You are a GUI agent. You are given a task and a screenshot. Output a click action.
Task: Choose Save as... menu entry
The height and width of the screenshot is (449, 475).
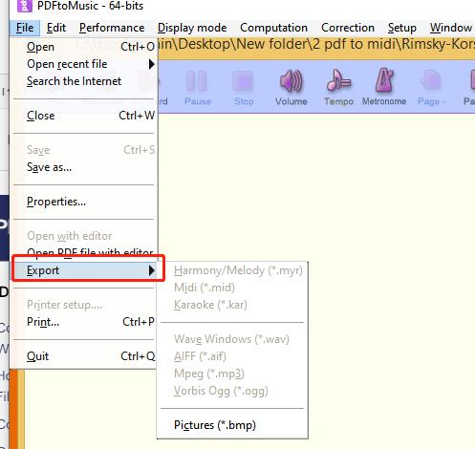point(84,167)
